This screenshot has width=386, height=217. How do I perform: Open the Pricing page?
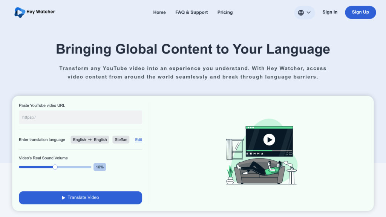tap(225, 12)
